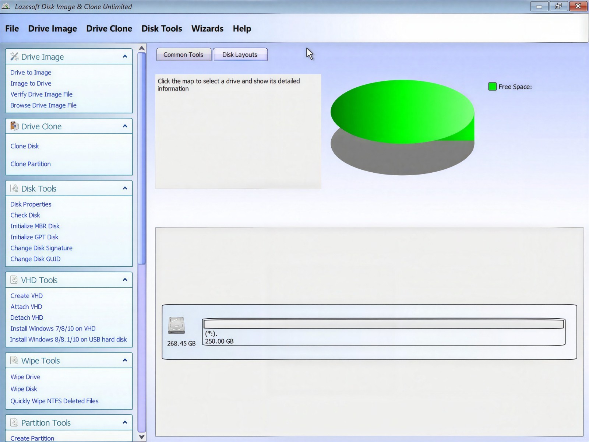Click the Disk Tools panel icon
The width and height of the screenshot is (589, 442).
14,188
